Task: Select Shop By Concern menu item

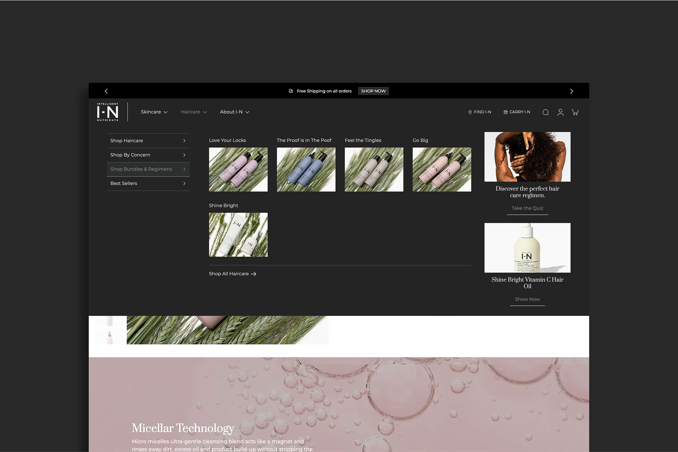Action: [148, 155]
